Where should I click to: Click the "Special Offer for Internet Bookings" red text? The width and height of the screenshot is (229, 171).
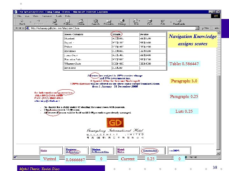(x=115, y=81)
